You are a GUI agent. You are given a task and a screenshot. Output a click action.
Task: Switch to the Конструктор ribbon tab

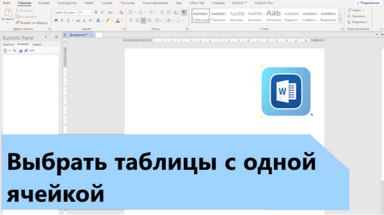click(67, 3)
